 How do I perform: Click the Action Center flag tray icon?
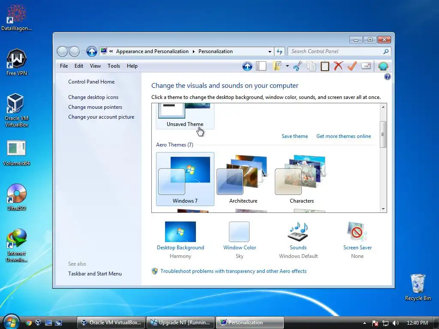[x=375, y=323]
